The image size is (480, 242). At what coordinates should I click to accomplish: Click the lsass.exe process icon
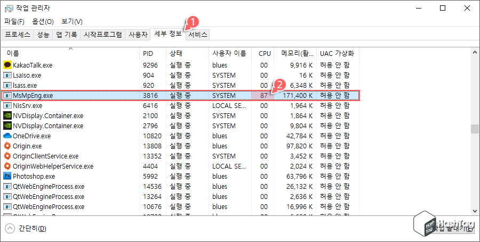pos(7,85)
